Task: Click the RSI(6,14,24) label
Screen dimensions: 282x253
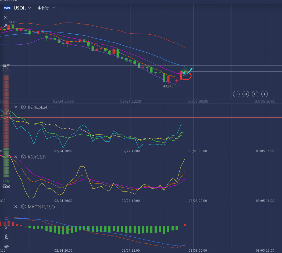Action: [38, 107]
